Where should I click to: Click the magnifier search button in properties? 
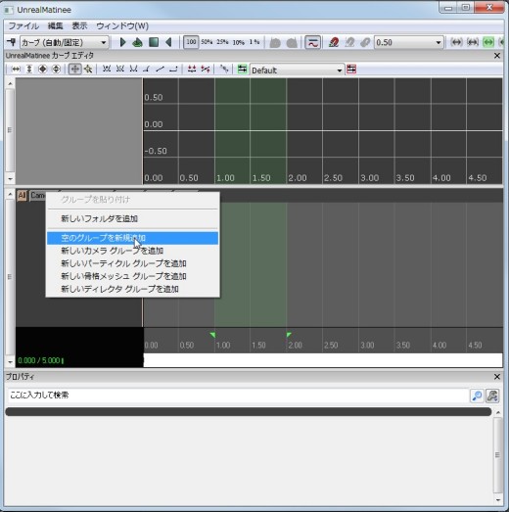[x=477, y=396]
